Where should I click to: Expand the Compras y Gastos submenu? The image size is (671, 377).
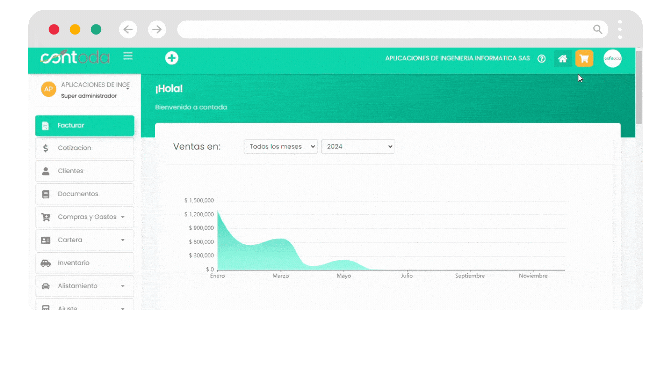85,217
